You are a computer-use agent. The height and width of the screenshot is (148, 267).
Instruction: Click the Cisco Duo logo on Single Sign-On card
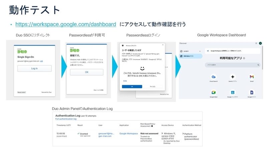coord(22,51)
